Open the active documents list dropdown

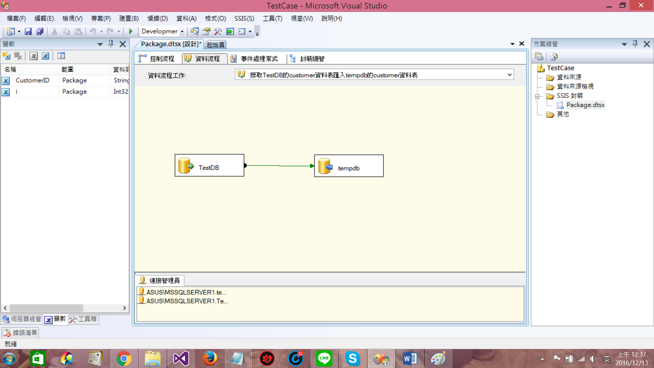point(512,44)
